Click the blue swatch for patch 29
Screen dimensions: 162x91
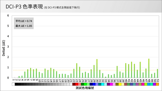[x=94, y=84]
